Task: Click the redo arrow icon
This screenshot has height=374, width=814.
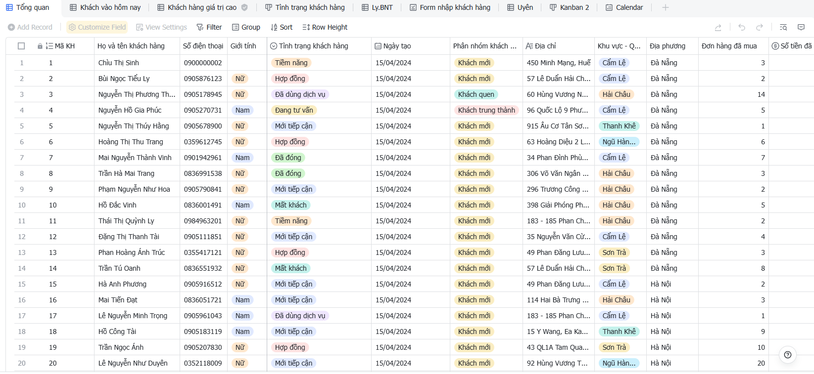Action: (x=760, y=27)
